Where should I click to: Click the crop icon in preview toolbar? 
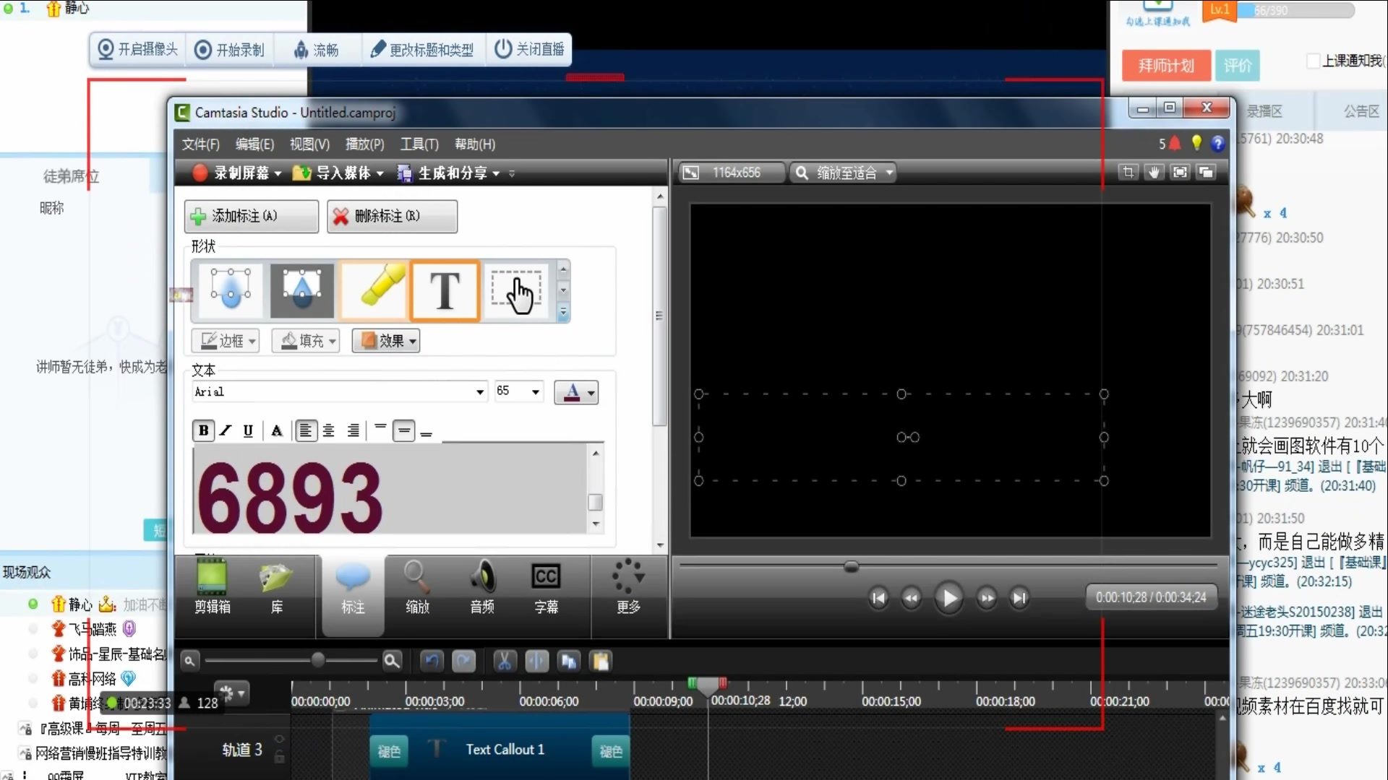pos(1128,173)
